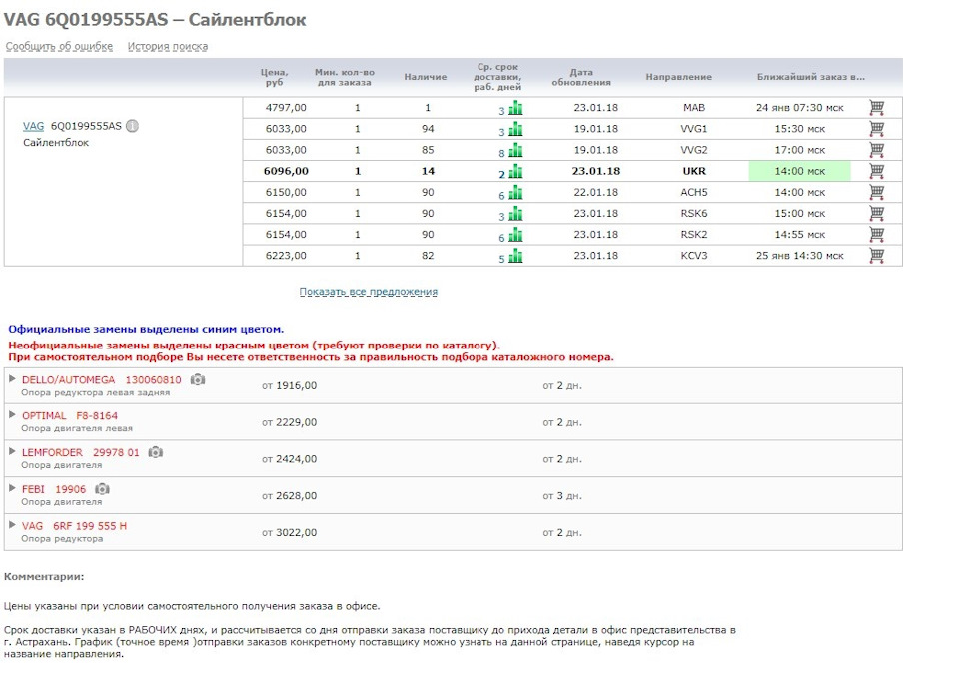959x696 pixels.
Task: Expand the FEBI 19906 row
Action: click(x=12, y=488)
